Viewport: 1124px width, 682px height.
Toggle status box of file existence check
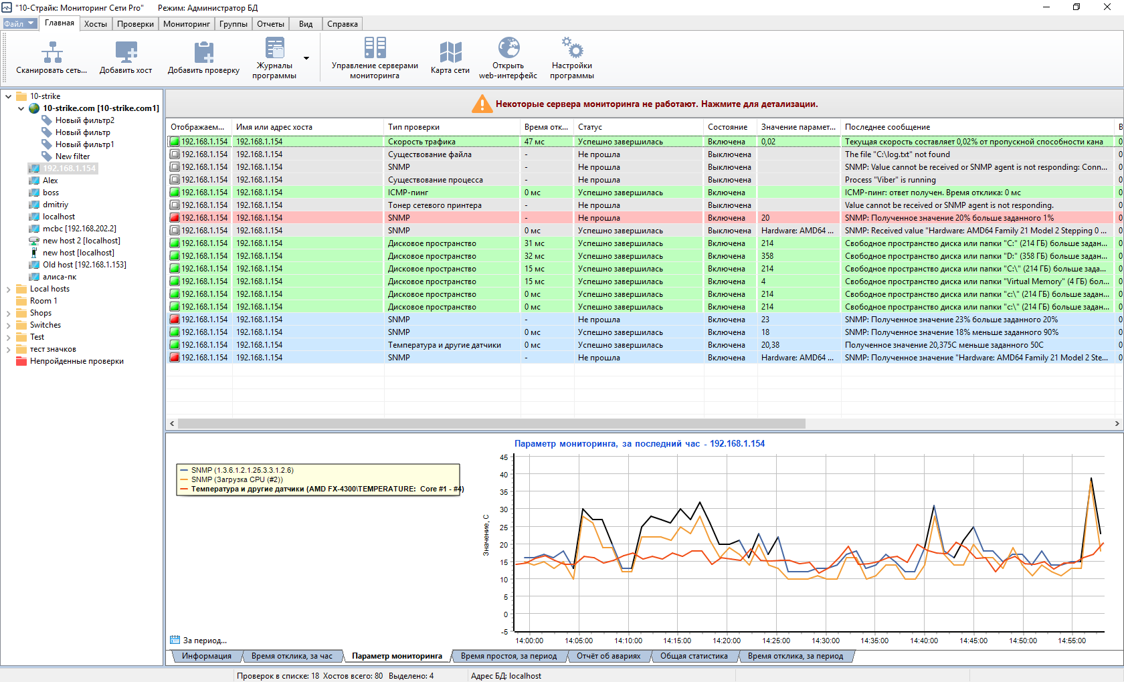[x=175, y=154]
